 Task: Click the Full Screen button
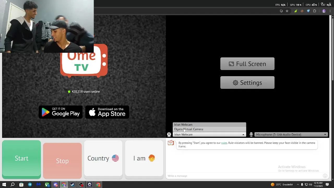click(247, 64)
